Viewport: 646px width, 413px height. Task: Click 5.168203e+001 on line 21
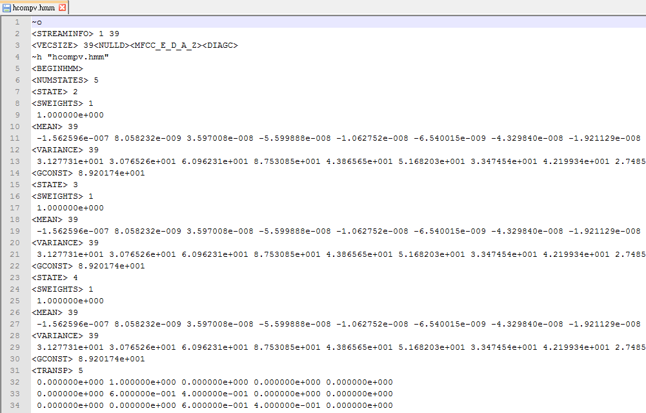[432, 254]
